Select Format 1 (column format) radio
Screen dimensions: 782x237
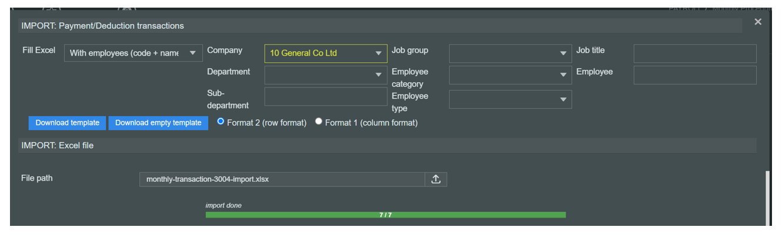[x=319, y=122]
